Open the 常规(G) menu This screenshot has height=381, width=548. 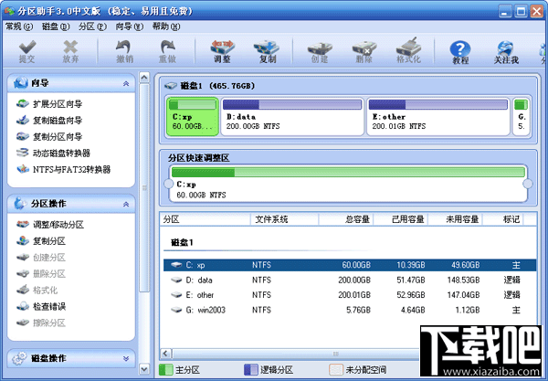[x=19, y=26]
